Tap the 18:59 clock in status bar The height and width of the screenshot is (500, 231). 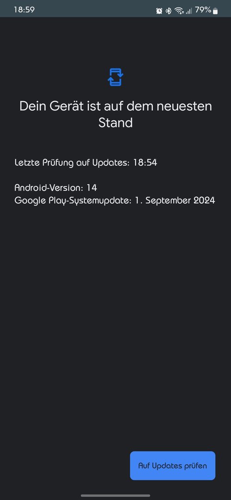tap(24, 10)
